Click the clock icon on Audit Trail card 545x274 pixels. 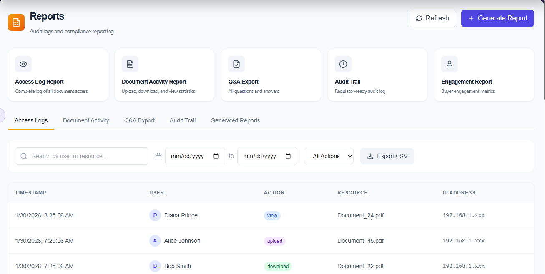tap(343, 64)
